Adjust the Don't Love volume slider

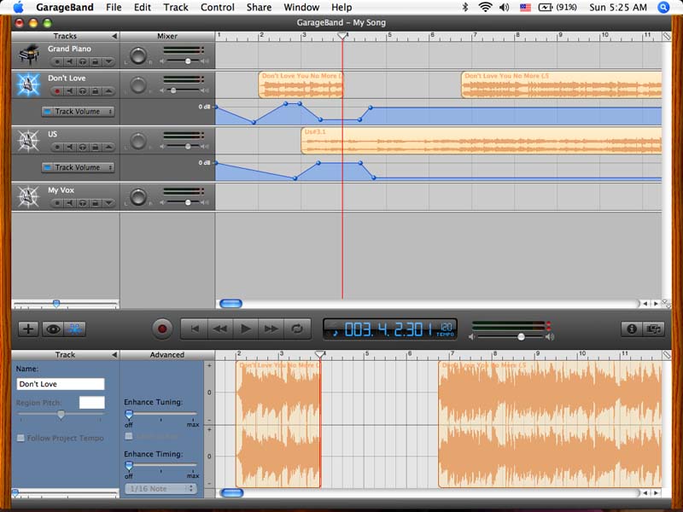click(173, 90)
